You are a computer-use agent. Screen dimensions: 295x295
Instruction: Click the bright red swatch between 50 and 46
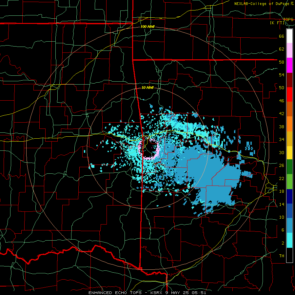pos(289,94)
